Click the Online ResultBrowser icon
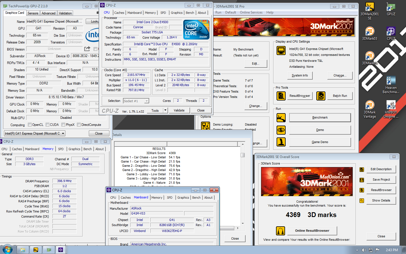406x254 pixels. pyautogui.click(x=281, y=231)
